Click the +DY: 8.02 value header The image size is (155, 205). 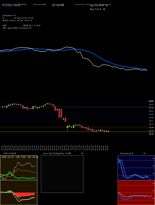(21, 157)
